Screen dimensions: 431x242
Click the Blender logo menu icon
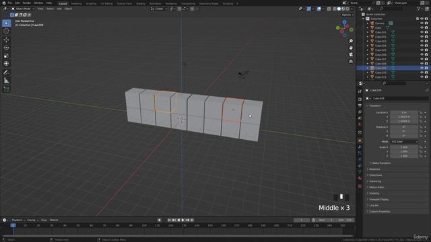[x=4, y=3]
